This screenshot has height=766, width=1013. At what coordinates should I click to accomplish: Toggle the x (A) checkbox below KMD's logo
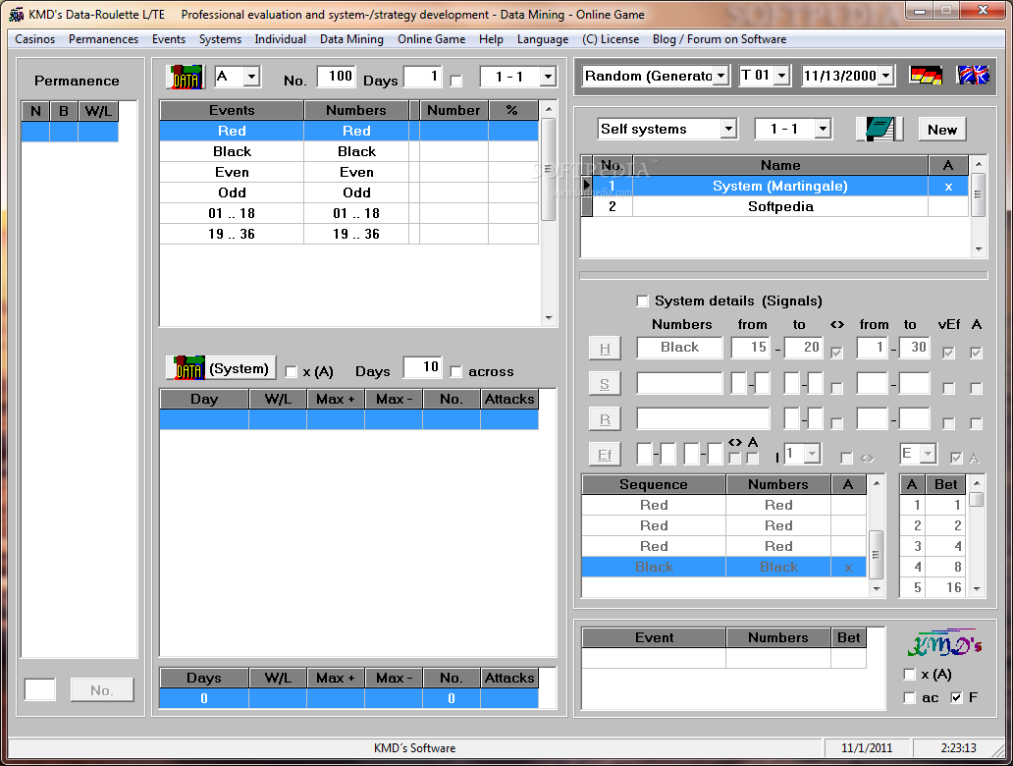click(910, 675)
